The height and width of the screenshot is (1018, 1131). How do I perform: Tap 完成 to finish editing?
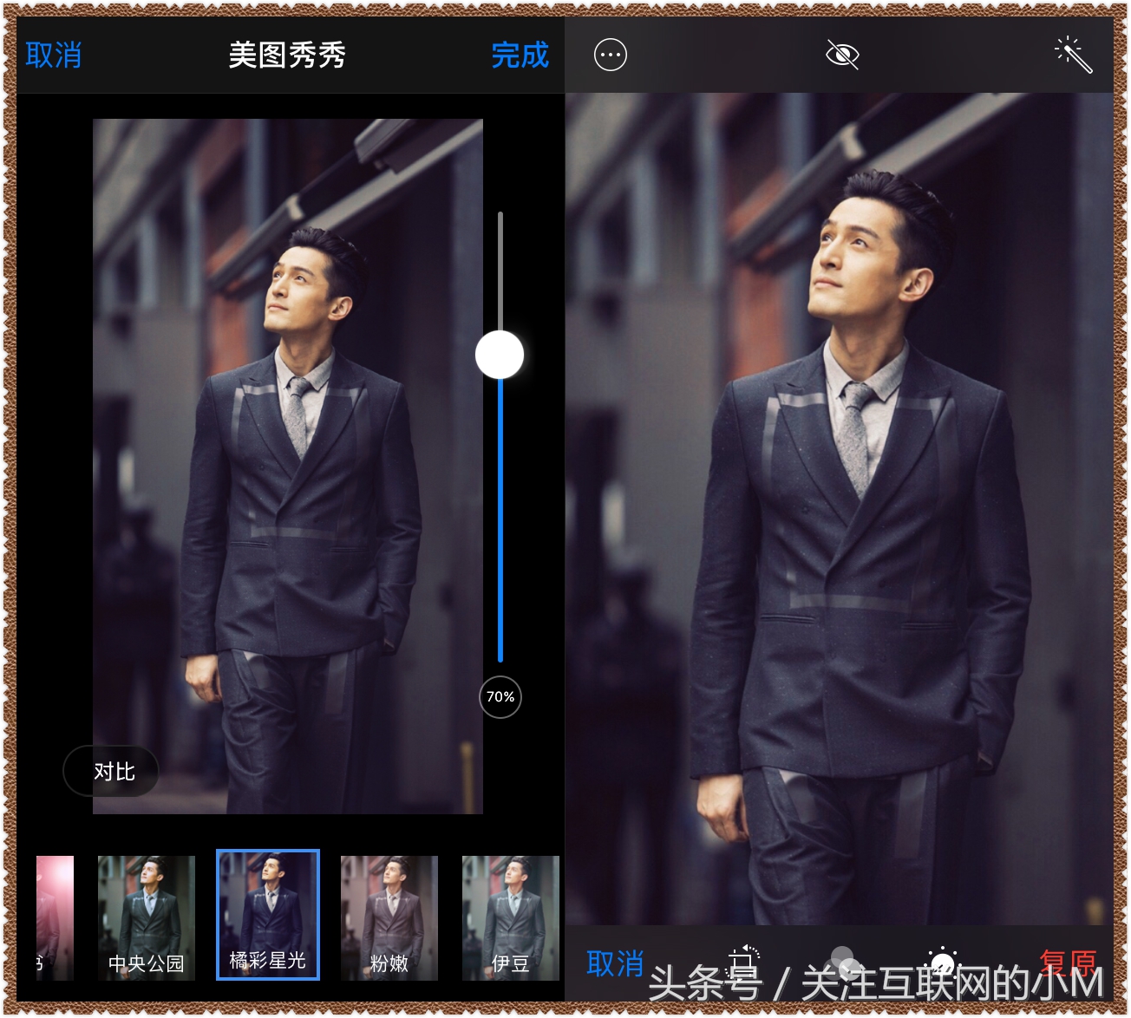pyautogui.click(x=520, y=55)
